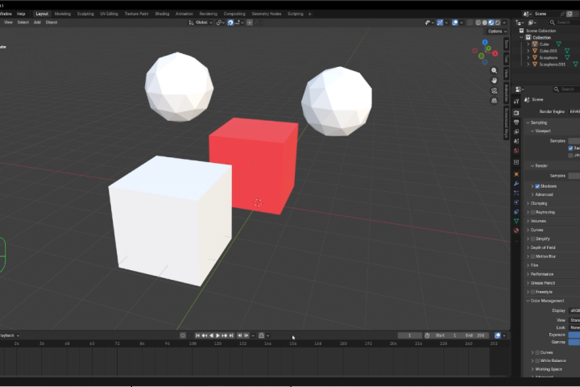Open the Global transform orientation dropdown

[x=201, y=23]
